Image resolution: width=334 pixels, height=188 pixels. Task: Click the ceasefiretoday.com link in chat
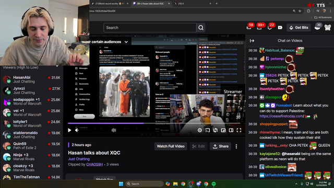point(282,116)
